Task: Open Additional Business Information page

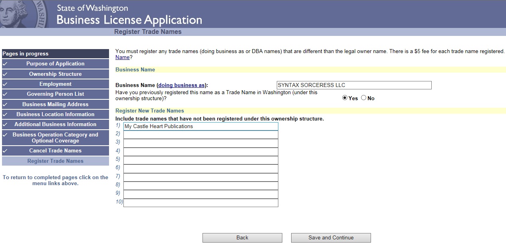Action: click(x=56, y=125)
